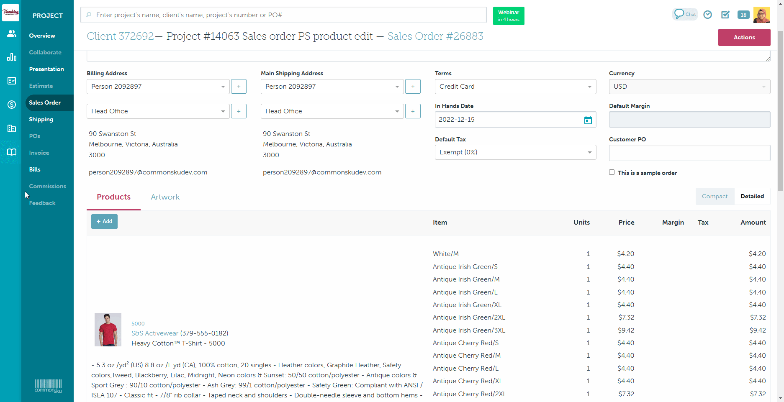Click the Heavy Cotton T-Shirt product thumbnail
Image resolution: width=784 pixels, height=402 pixels.
click(108, 329)
